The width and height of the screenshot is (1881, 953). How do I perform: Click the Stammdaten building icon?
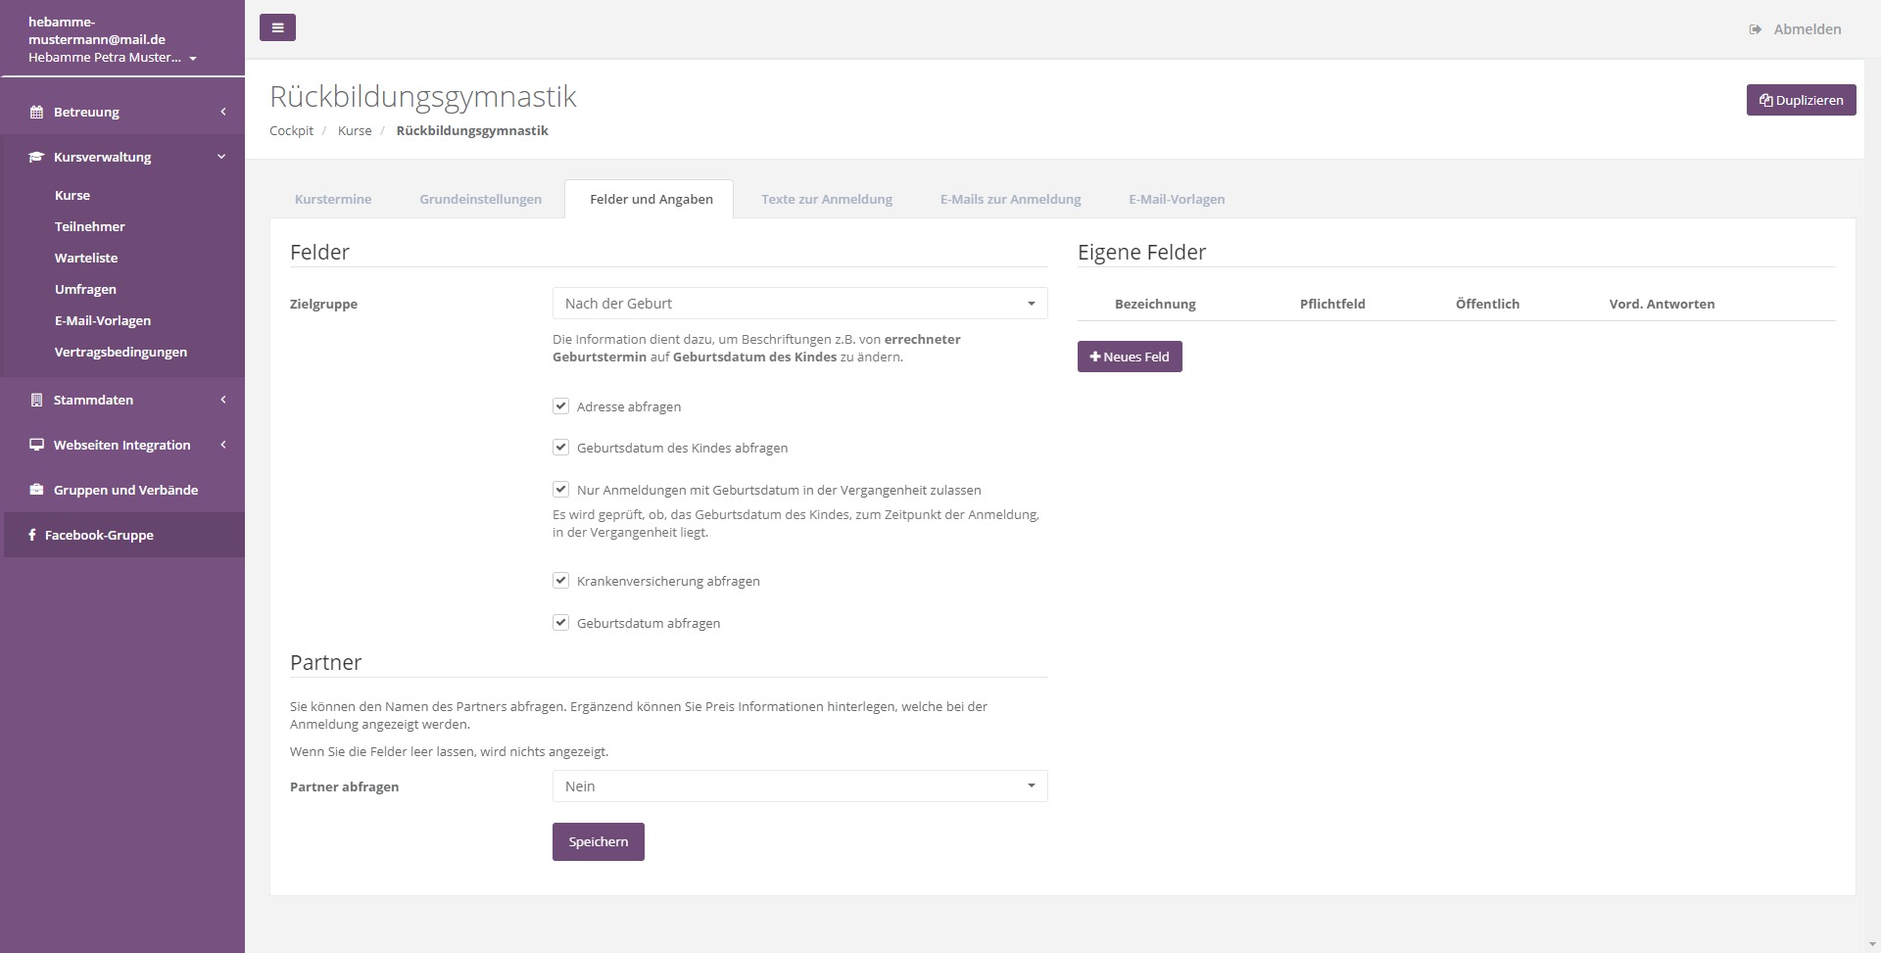coord(36,400)
